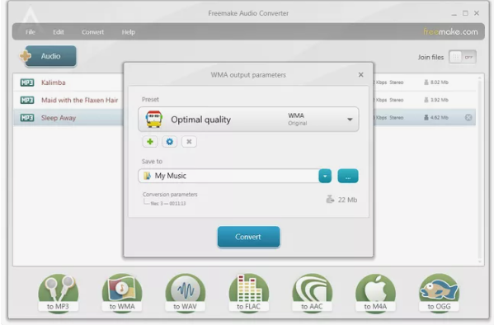
Task: Open the Convert menu
Action: pos(92,32)
